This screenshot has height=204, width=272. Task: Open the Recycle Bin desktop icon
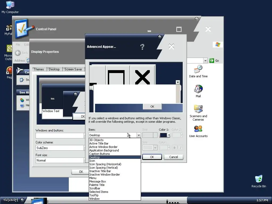coord(259,181)
